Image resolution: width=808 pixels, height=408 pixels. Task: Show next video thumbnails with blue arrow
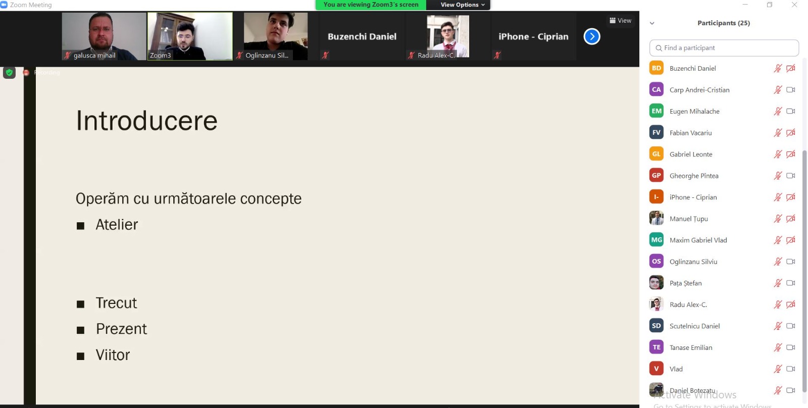tap(591, 36)
